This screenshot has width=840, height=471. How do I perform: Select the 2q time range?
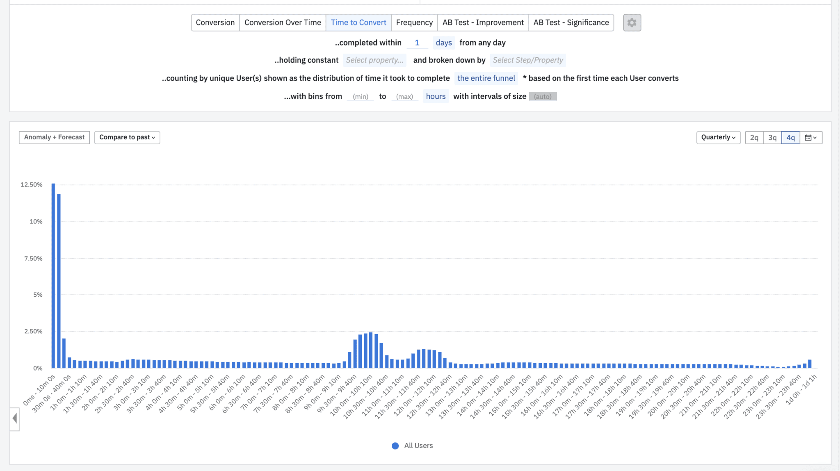coord(754,137)
